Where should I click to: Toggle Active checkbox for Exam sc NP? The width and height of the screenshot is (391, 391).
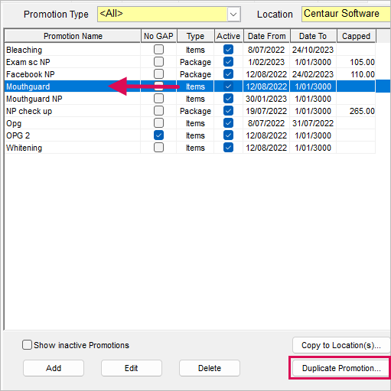228,62
